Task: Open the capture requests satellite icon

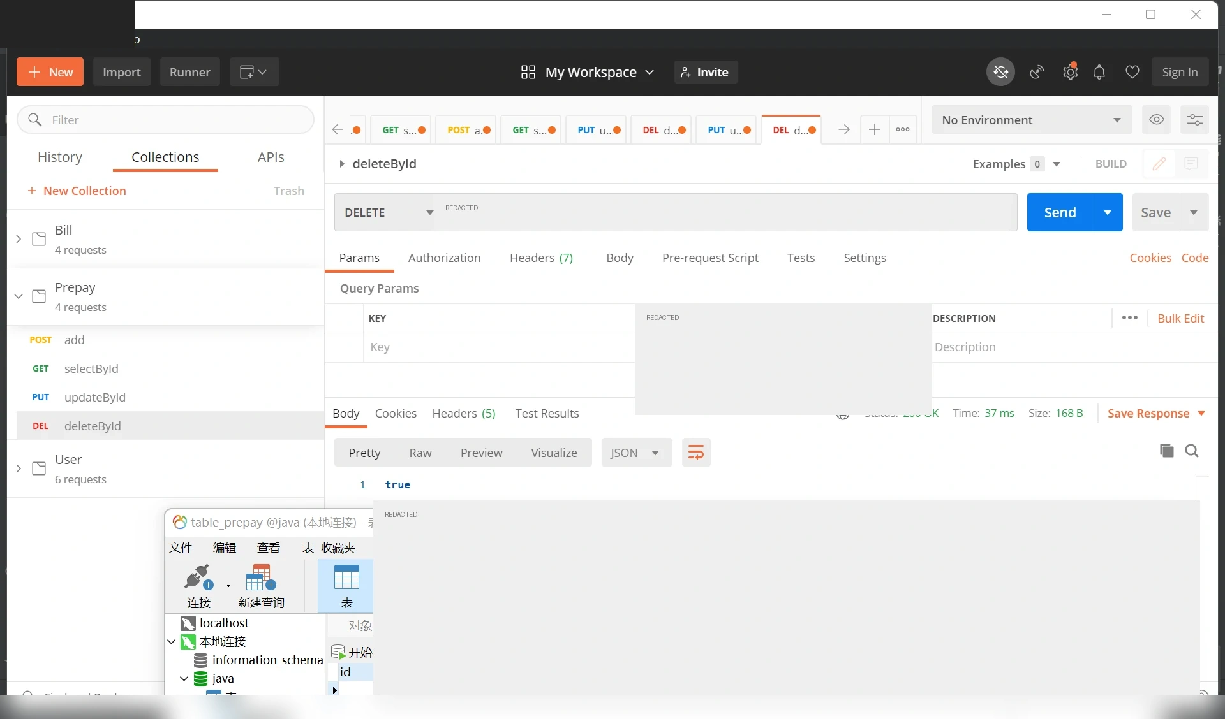Action: 1037,72
